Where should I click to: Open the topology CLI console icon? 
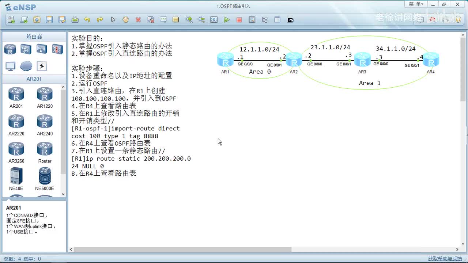coord(290,20)
